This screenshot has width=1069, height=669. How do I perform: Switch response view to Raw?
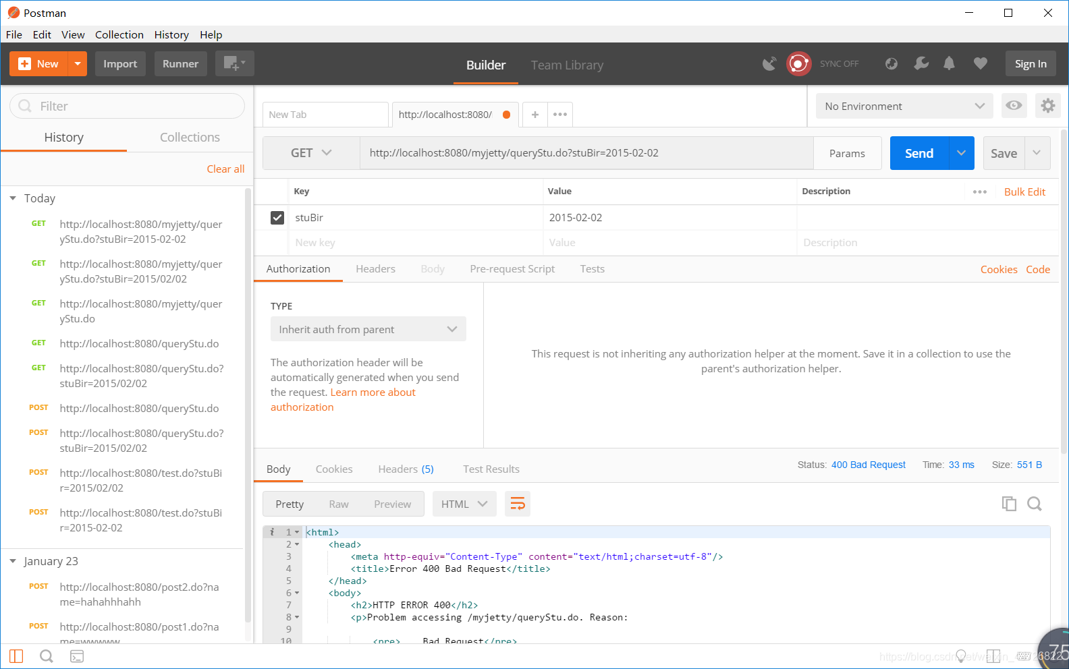point(339,504)
